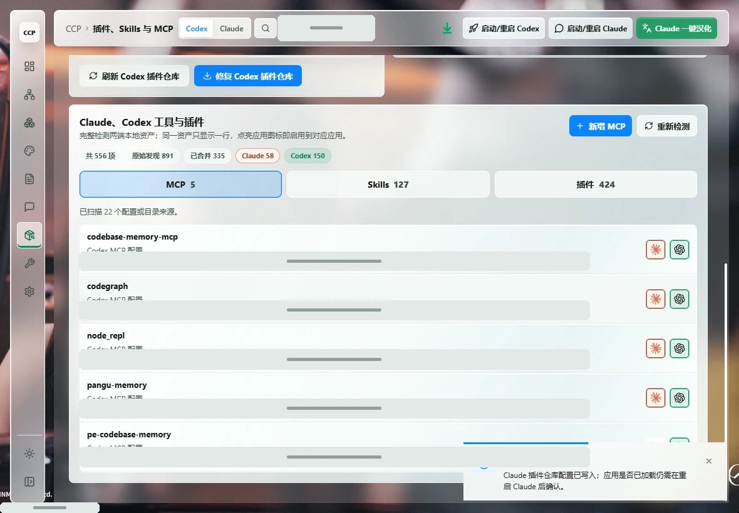Click the pe-codebase-memory row name

(129, 434)
